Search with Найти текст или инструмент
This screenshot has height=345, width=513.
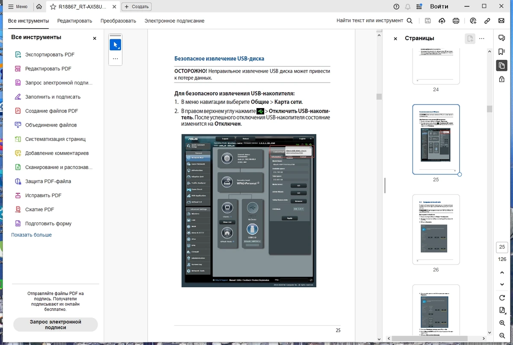pyautogui.click(x=374, y=21)
